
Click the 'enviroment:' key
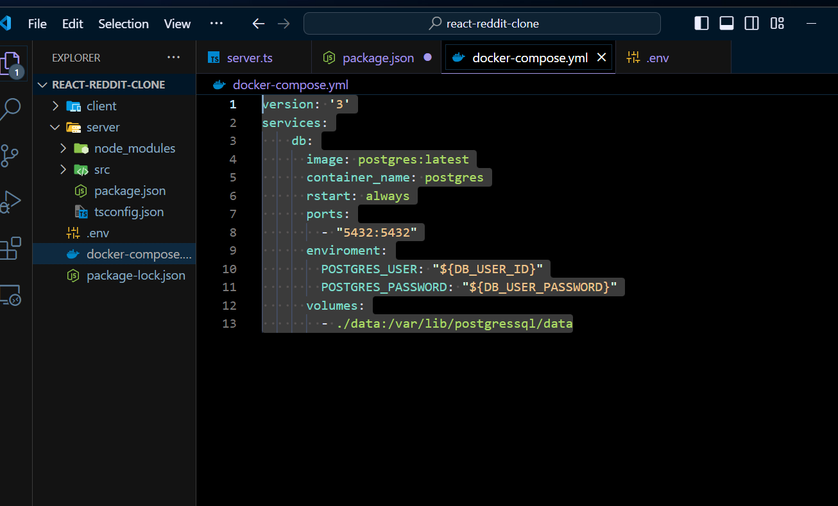(346, 250)
